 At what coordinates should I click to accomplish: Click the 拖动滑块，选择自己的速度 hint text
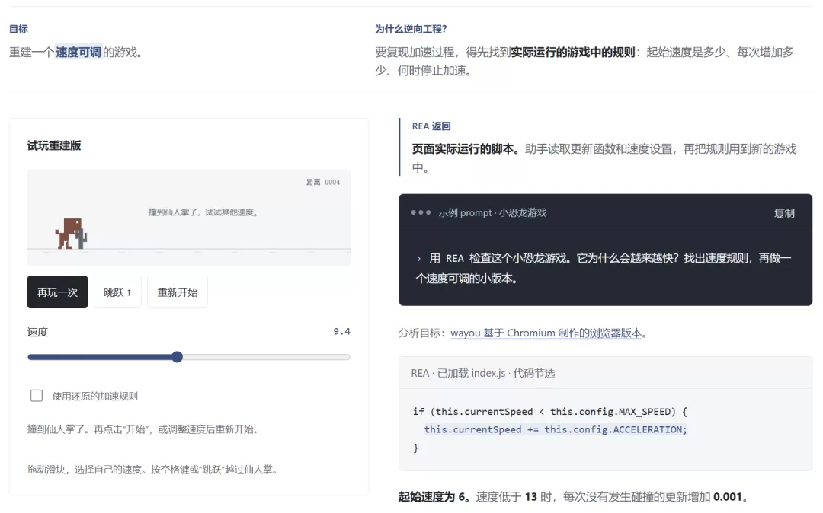[152, 470]
